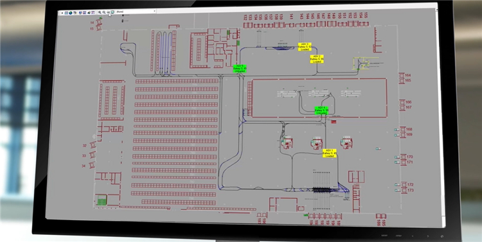
Task: Select the yellow AGV 3 Loaded label
Action: click(x=305, y=47)
